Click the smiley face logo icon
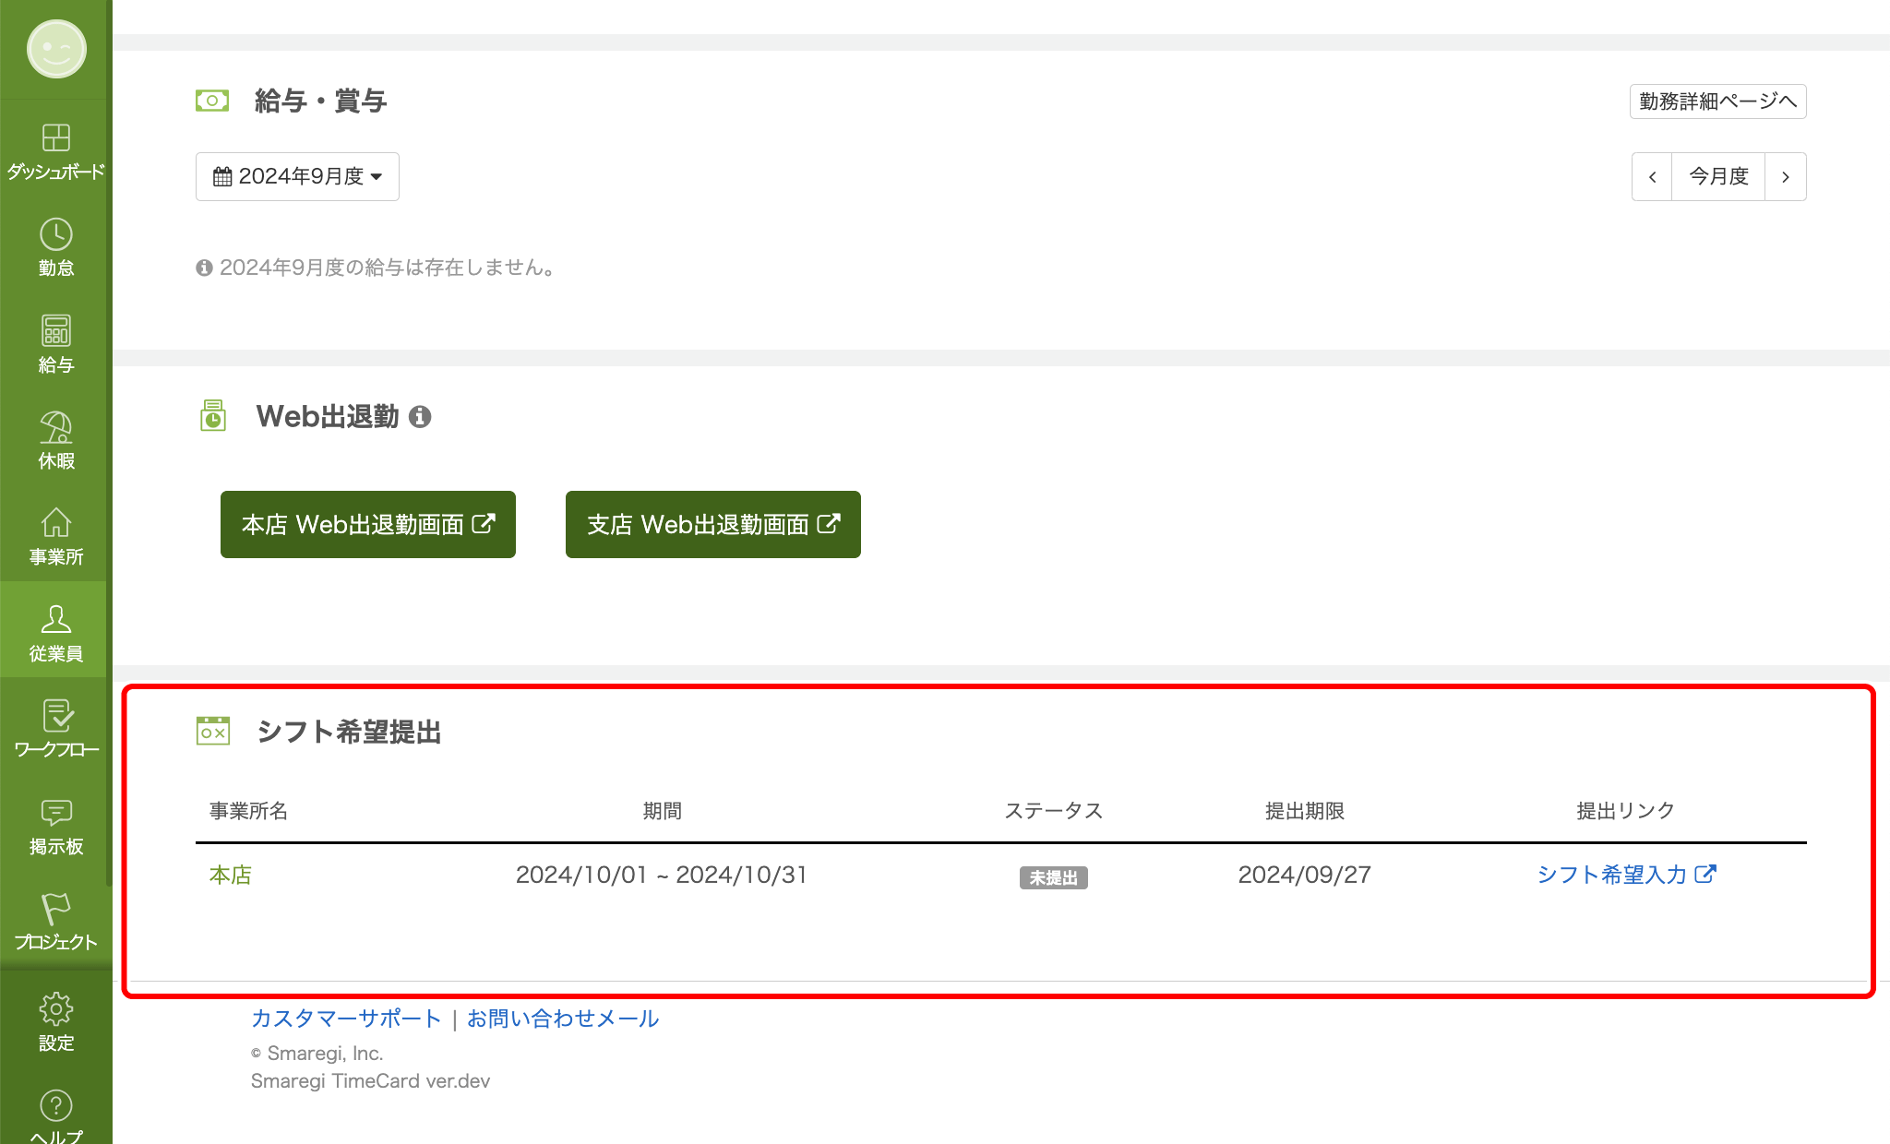1890x1144 pixels. coord(56,49)
